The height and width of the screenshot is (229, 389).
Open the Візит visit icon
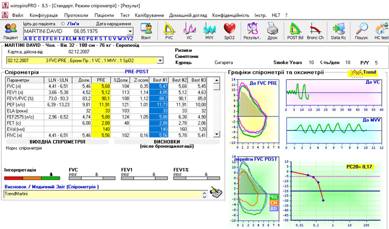coord(146,31)
